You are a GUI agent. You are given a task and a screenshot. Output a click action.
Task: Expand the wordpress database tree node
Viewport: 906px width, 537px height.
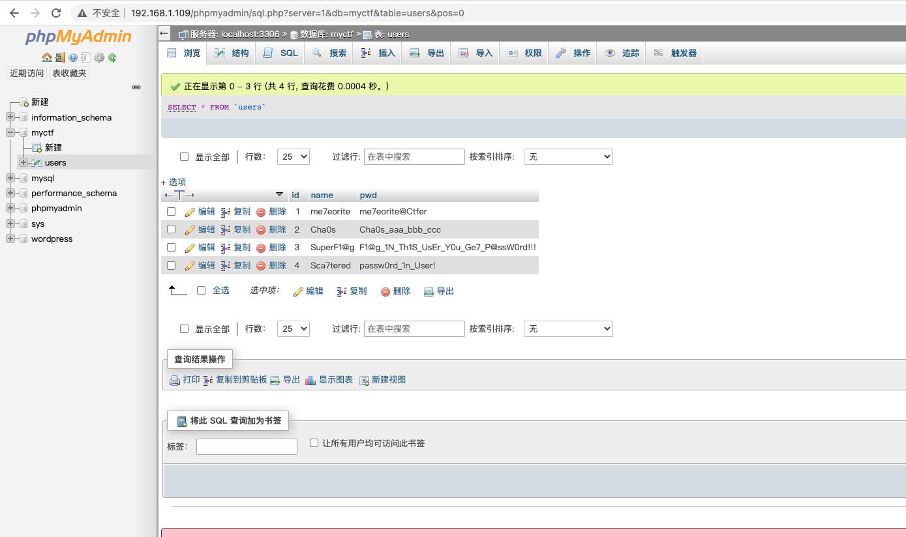10,239
